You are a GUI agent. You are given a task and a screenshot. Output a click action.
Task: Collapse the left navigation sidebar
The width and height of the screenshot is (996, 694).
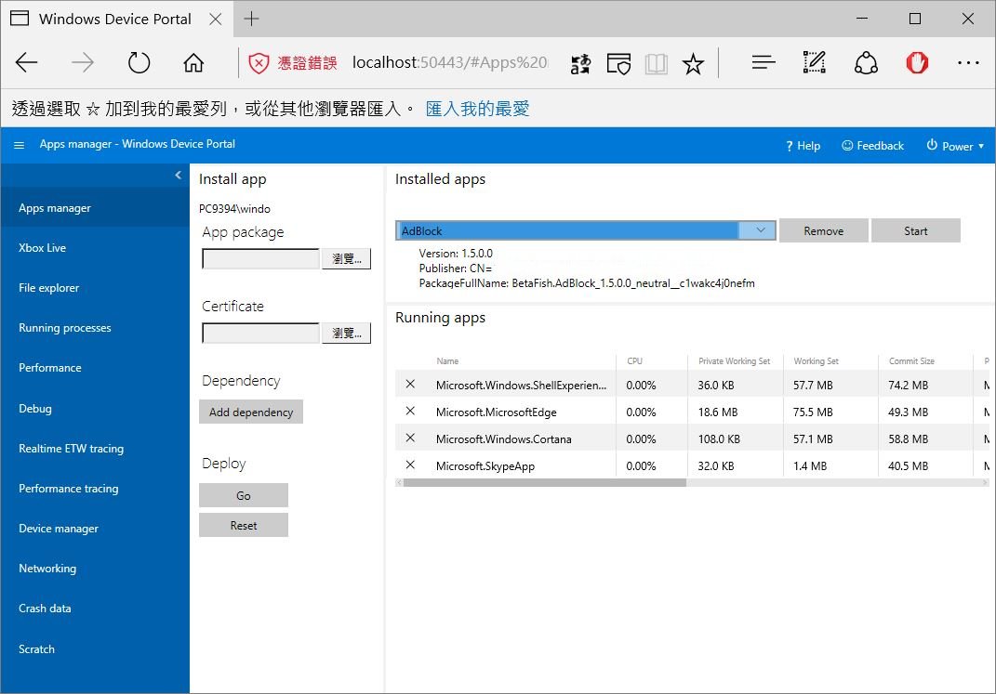179,175
